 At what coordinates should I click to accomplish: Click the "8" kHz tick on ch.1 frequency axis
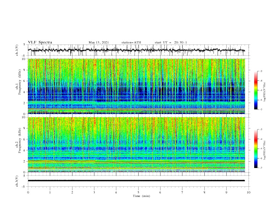pyautogui.click(x=25, y=70)
